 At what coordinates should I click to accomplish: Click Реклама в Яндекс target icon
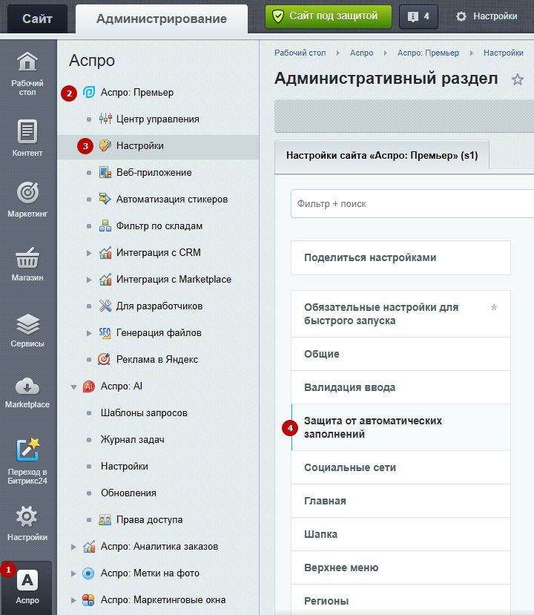[x=105, y=359]
